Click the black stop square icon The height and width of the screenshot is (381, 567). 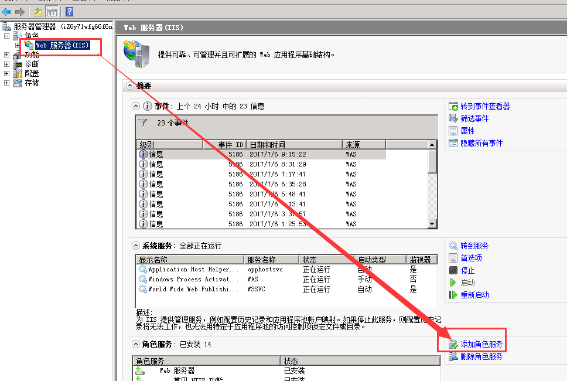pyautogui.click(x=453, y=270)
